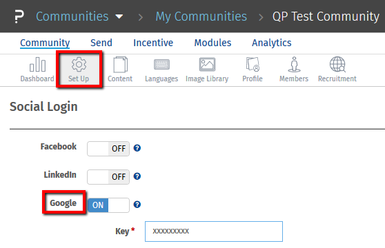Click the QP Test Community breadcrumb

point(326,17)
